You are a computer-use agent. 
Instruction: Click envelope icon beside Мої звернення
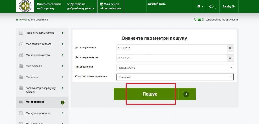[21, 102]
